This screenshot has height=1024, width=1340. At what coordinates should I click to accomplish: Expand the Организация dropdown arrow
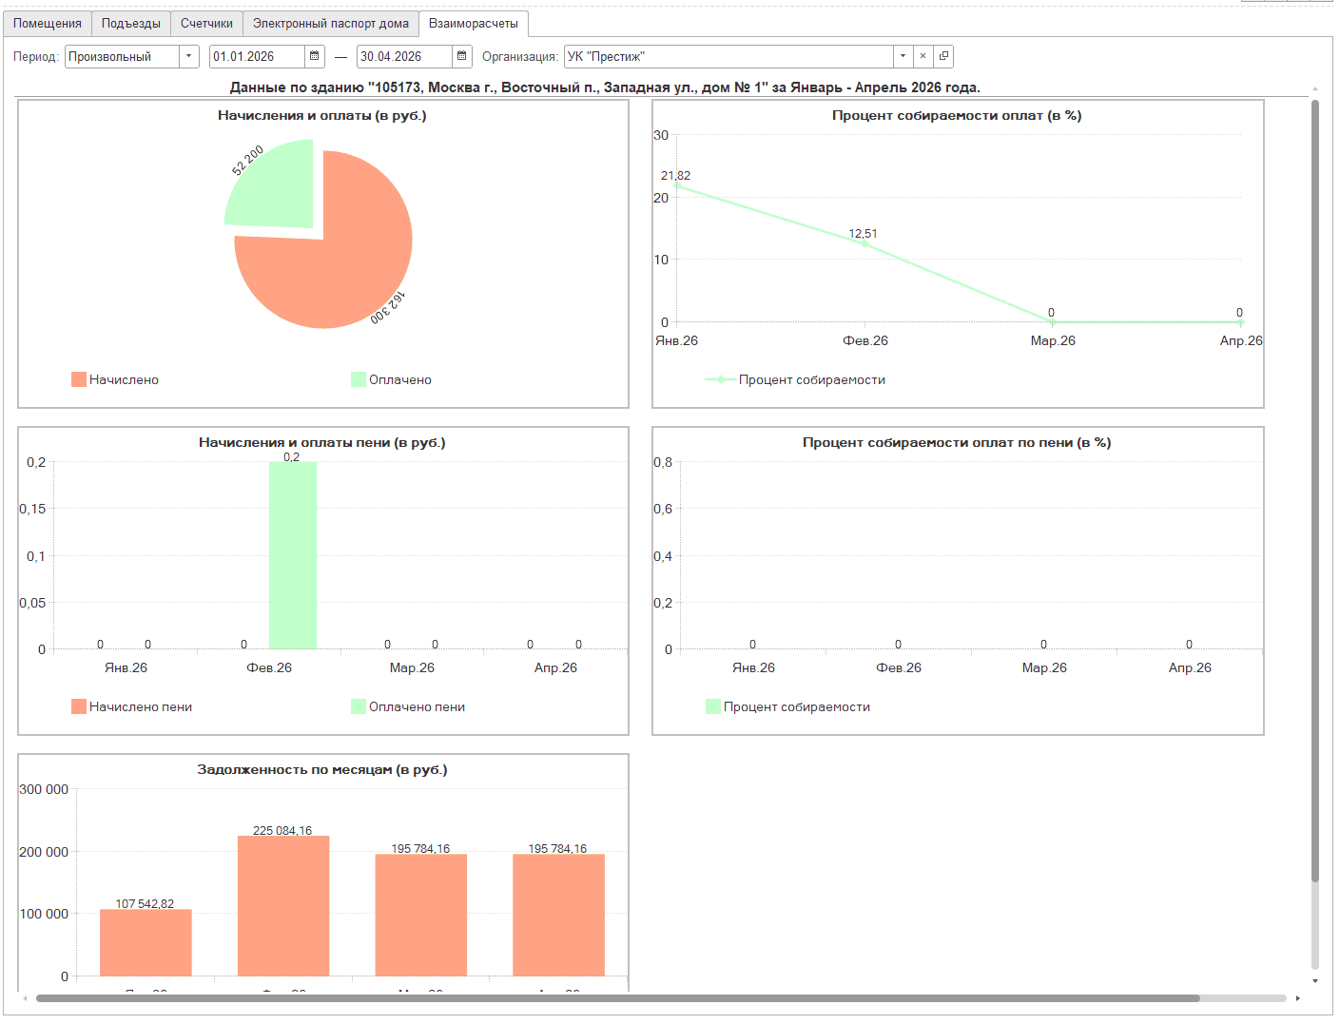pos(903,56)
